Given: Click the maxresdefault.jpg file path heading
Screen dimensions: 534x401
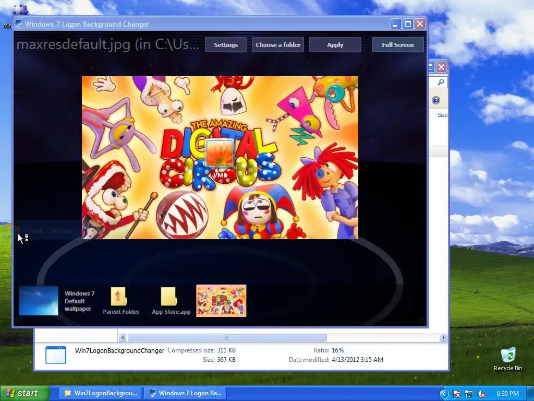Looking at the screenshot, I should [107, 45].
